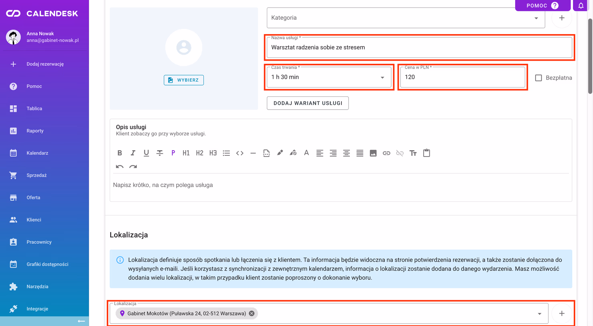Screen dimensions: 593x326
Task: Justify description text
Action: click(x=360, y=153)
